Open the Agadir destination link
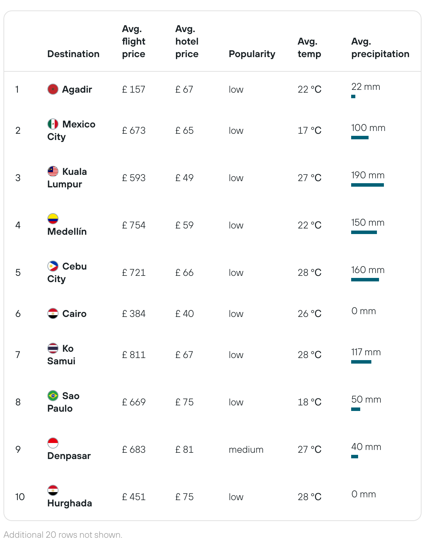Image resolution: width=425 pixels, height=544 pixels. 77,90
